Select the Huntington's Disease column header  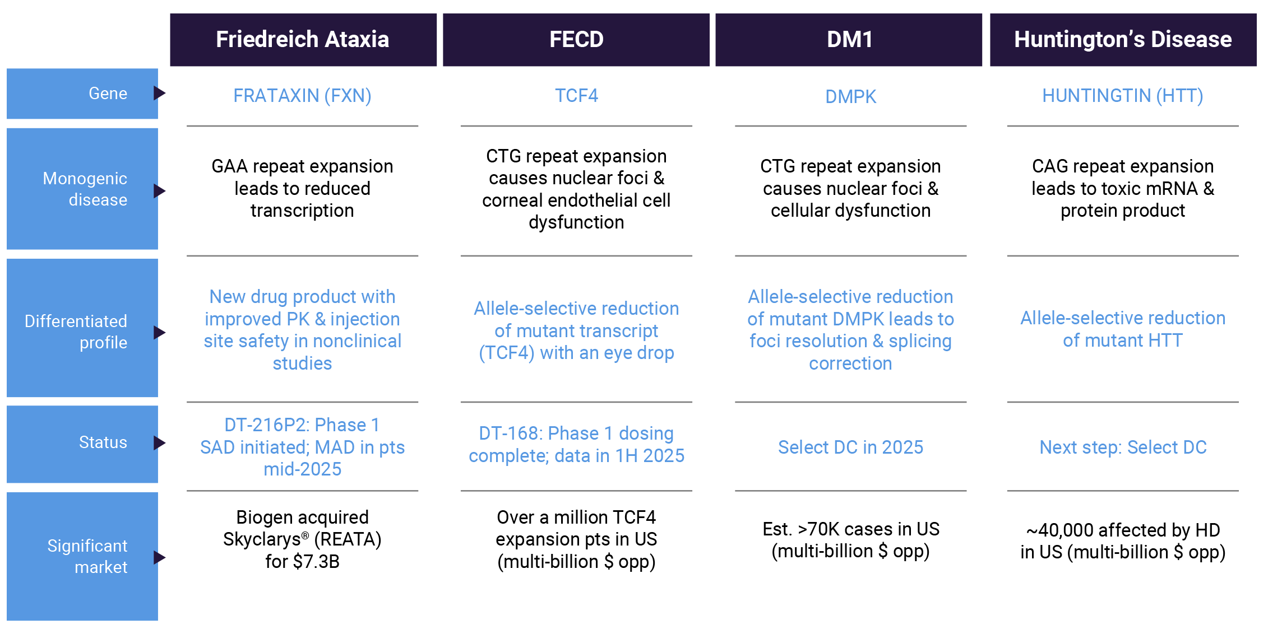(1123, 40)
